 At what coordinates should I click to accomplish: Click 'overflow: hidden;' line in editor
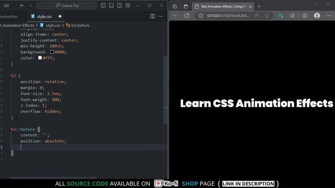pos(41,111)
